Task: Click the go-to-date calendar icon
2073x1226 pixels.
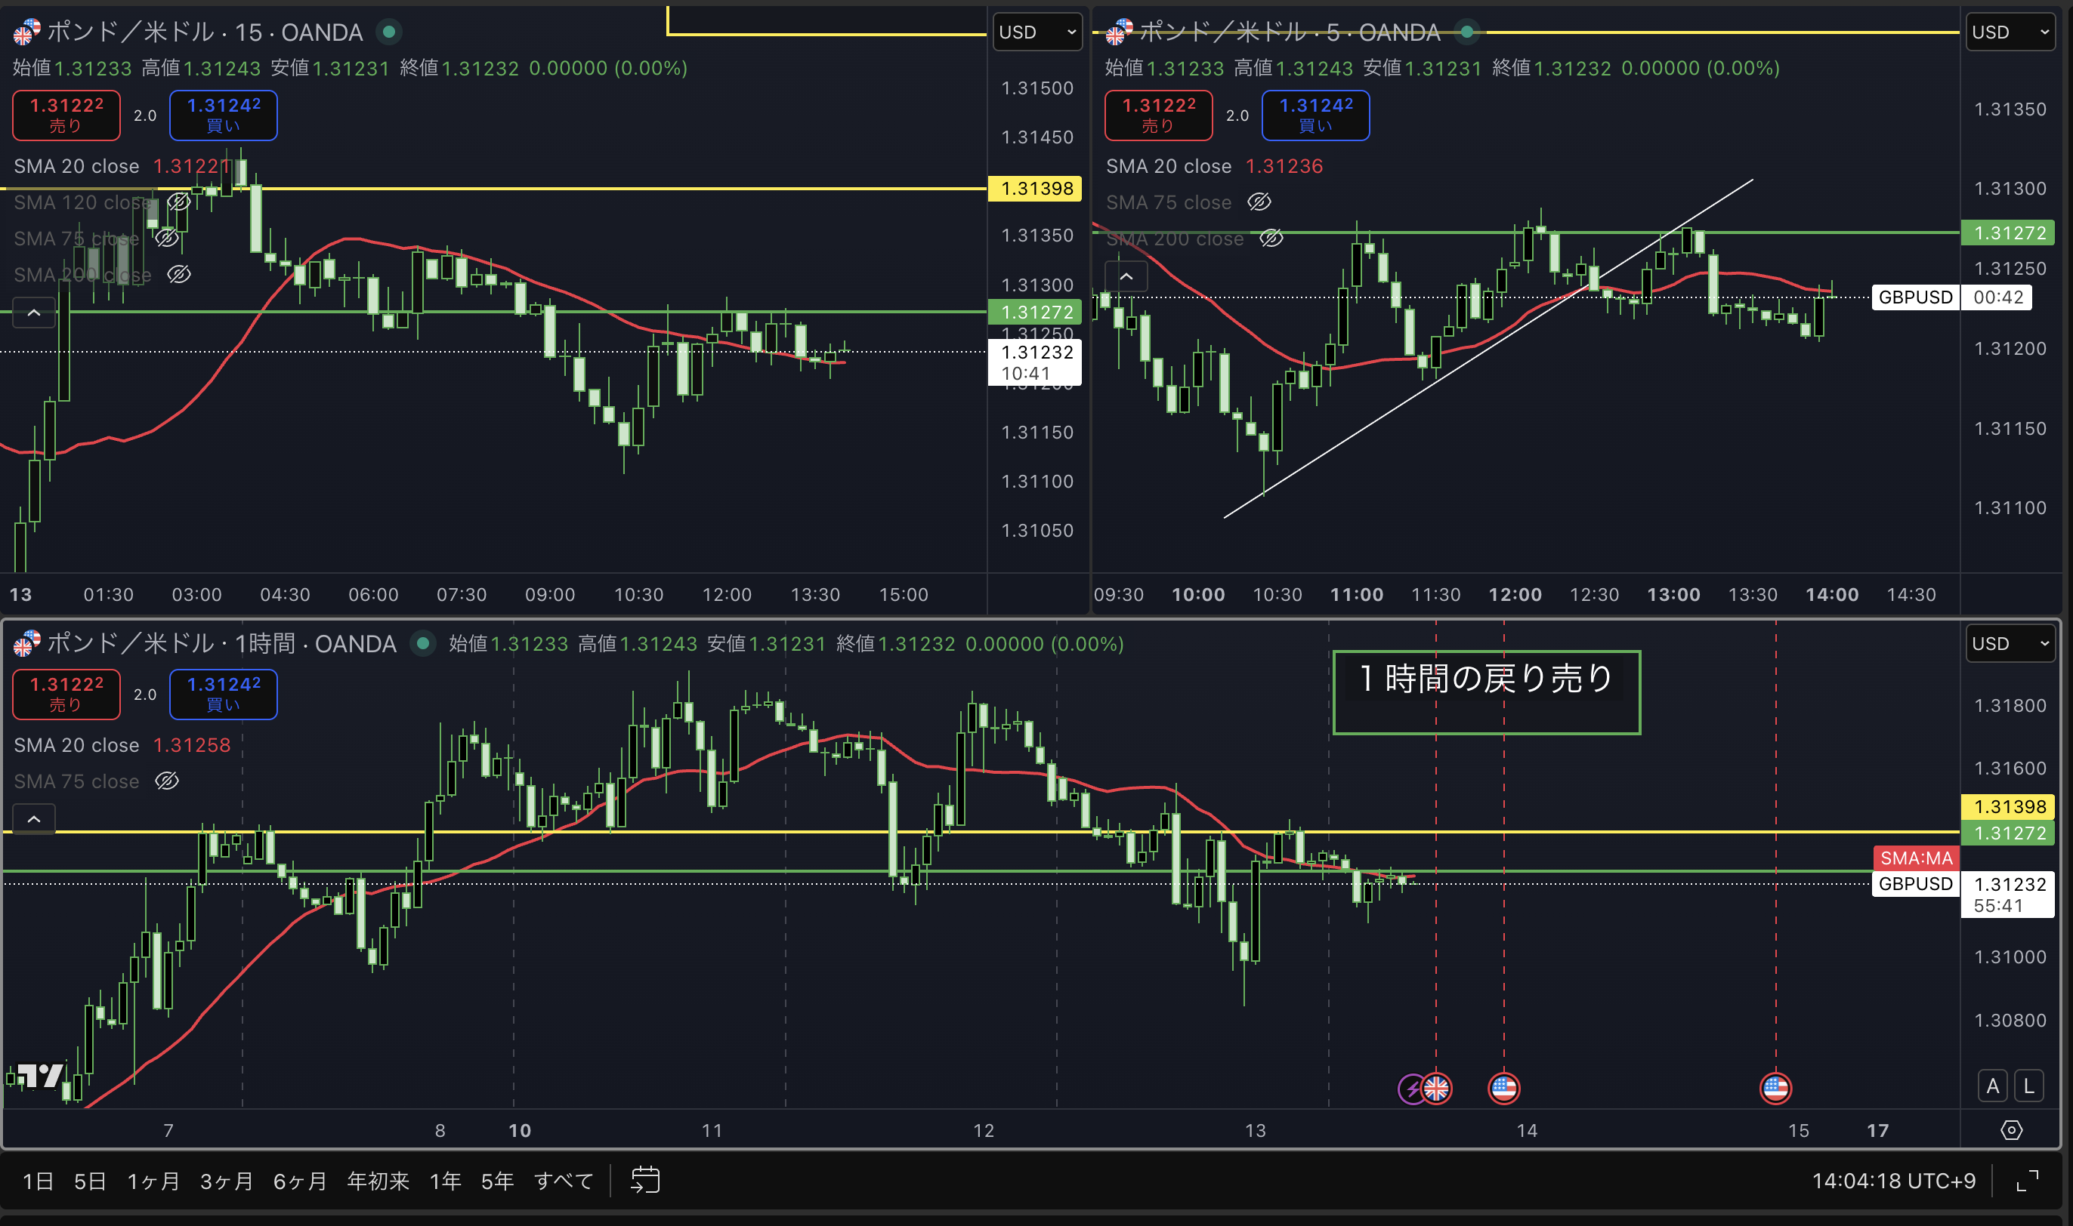Action: (x=644, y=1180)
